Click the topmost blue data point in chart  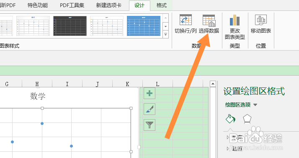[42, 124]
